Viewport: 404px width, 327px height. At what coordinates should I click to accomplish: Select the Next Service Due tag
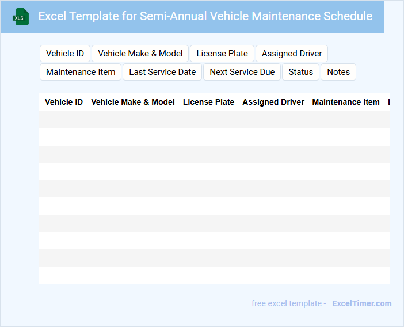coord(242,72)
